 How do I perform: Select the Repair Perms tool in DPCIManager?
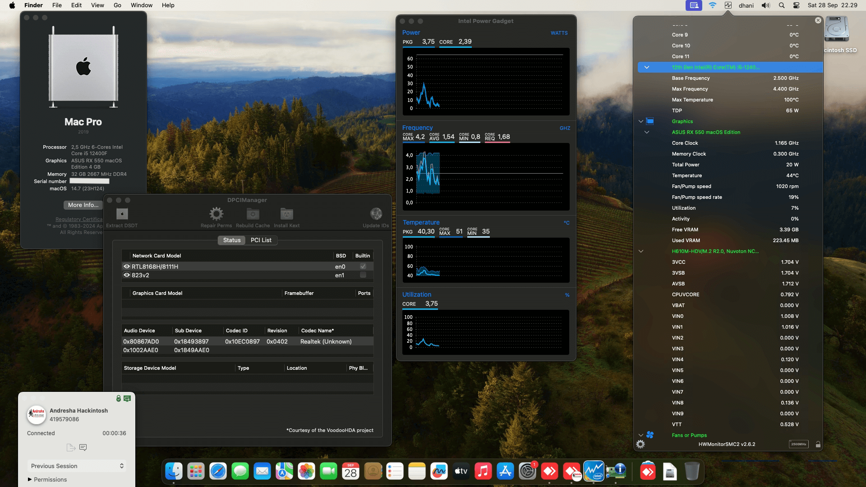(x=216, y=214)
